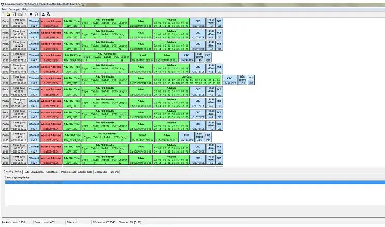Screen dimensions: 385x227
Task: Select the P.nbr. cell of packet 1937
Action: point(5,137)
